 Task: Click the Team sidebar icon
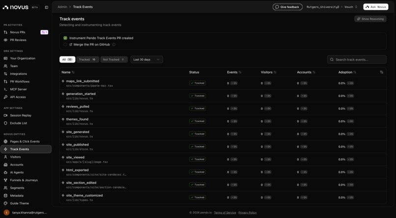[5, 66]
